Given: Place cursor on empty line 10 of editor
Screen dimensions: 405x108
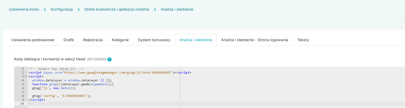Looking at the screenshot, I should point(104,104).
